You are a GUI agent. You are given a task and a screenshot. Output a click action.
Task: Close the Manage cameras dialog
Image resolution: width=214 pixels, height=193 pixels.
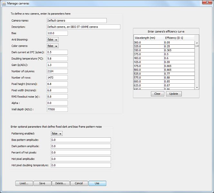coord(206,3)
